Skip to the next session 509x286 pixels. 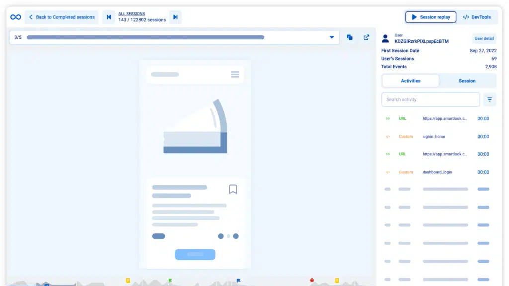[x=175, y=17]
